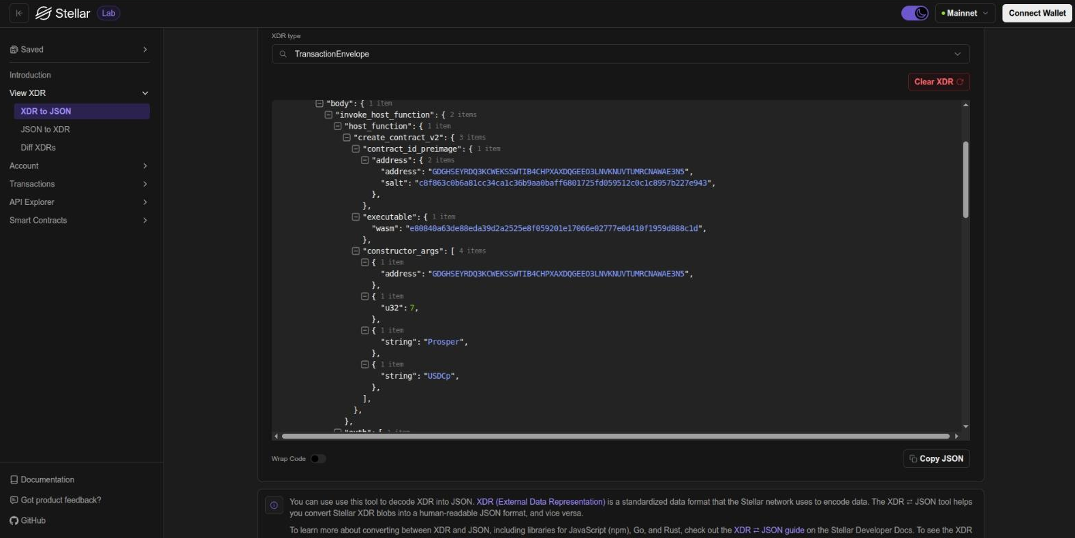The height and width of the screenshot is (538, 1075).
Task: Select Diff XDRs in sidebar
Action: pyautogui.click(x=38, y=148)
